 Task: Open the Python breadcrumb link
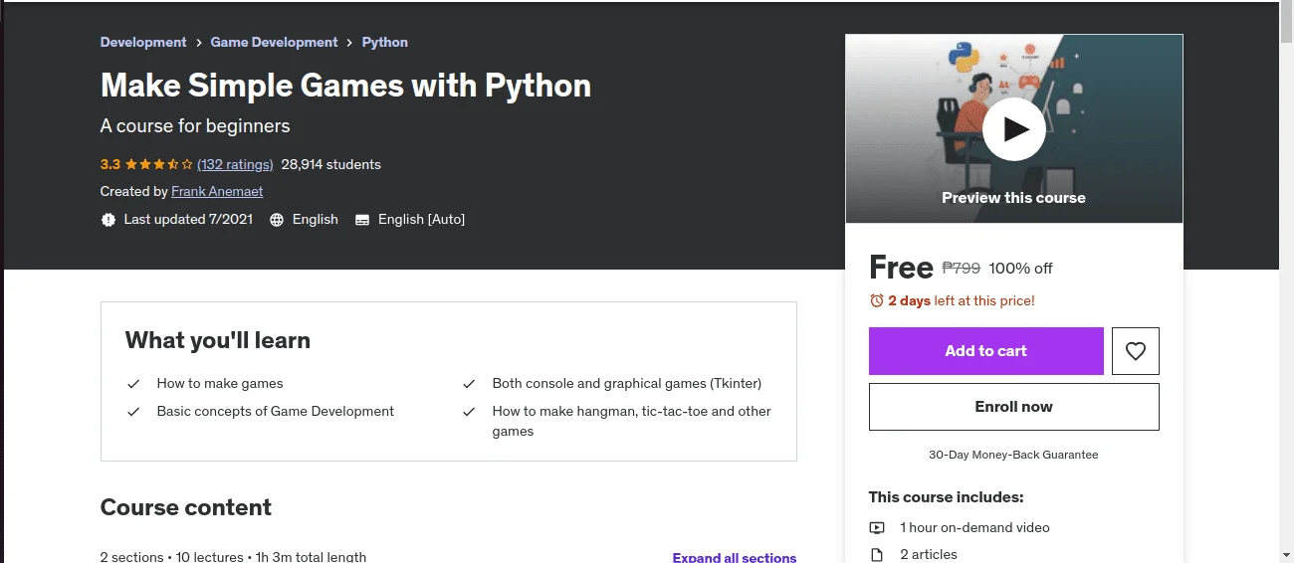pyautogui.click(x=385, y=42)
